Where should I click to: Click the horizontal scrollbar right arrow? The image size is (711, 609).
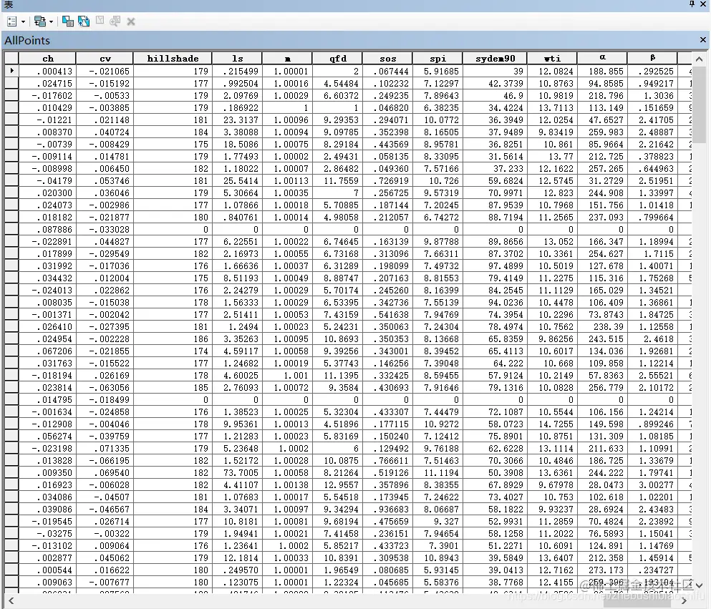pyautogui.click(x=683, y=601)
